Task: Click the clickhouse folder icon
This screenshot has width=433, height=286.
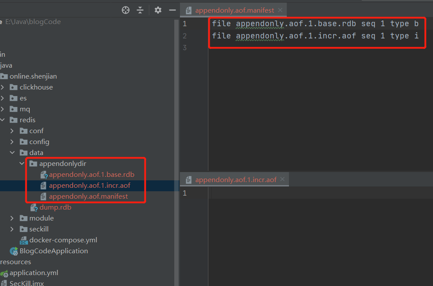Action: (14, 87)
